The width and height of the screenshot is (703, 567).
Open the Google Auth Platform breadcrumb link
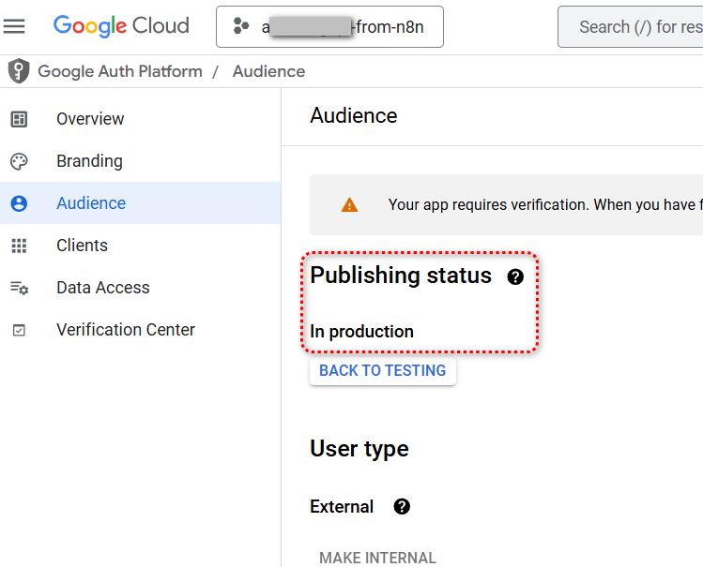pyautogui.click(x=120, y=71)
